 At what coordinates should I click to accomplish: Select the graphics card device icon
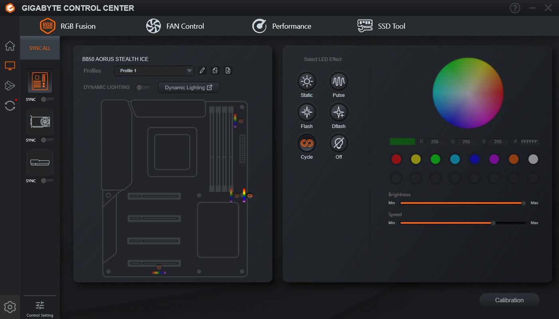(40, 122)
